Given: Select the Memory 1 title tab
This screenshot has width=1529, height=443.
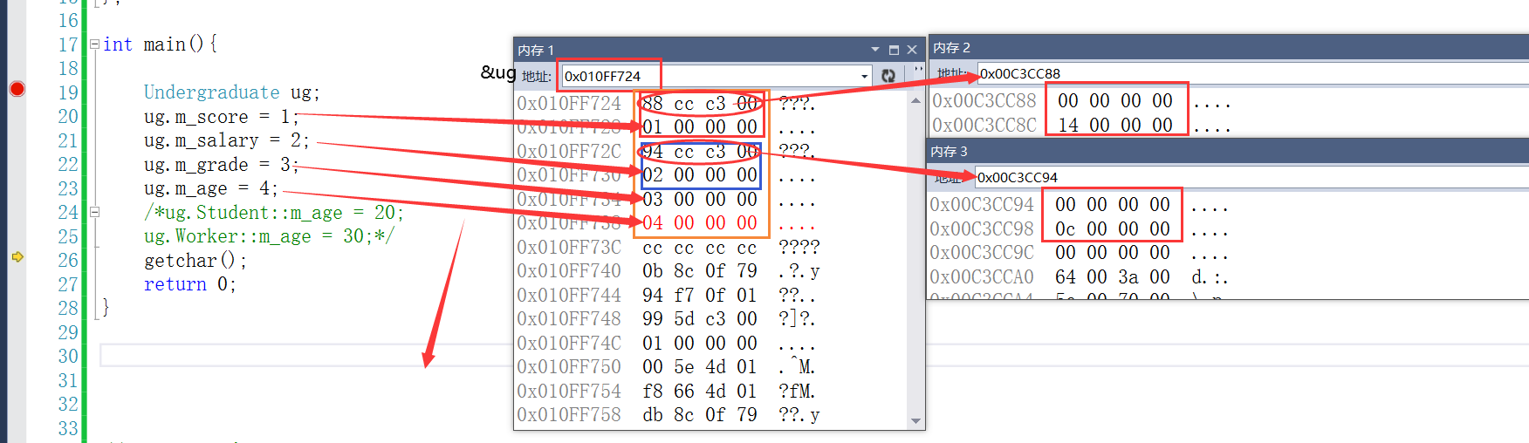Looking at the screenshot, I should point(536,50).
